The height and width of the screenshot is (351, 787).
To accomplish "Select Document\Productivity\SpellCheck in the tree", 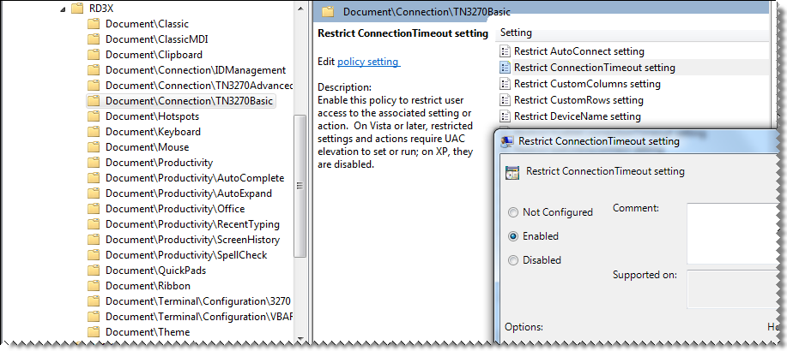I will (x=186, y=255).
